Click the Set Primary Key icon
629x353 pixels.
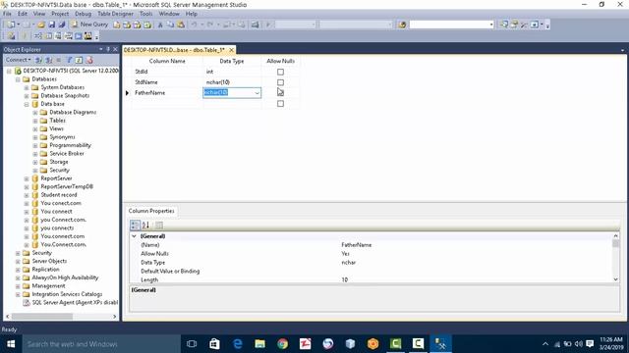click(24, 36)
